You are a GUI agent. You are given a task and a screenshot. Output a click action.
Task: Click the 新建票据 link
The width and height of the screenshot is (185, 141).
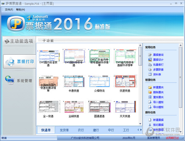tap(158, 120)
